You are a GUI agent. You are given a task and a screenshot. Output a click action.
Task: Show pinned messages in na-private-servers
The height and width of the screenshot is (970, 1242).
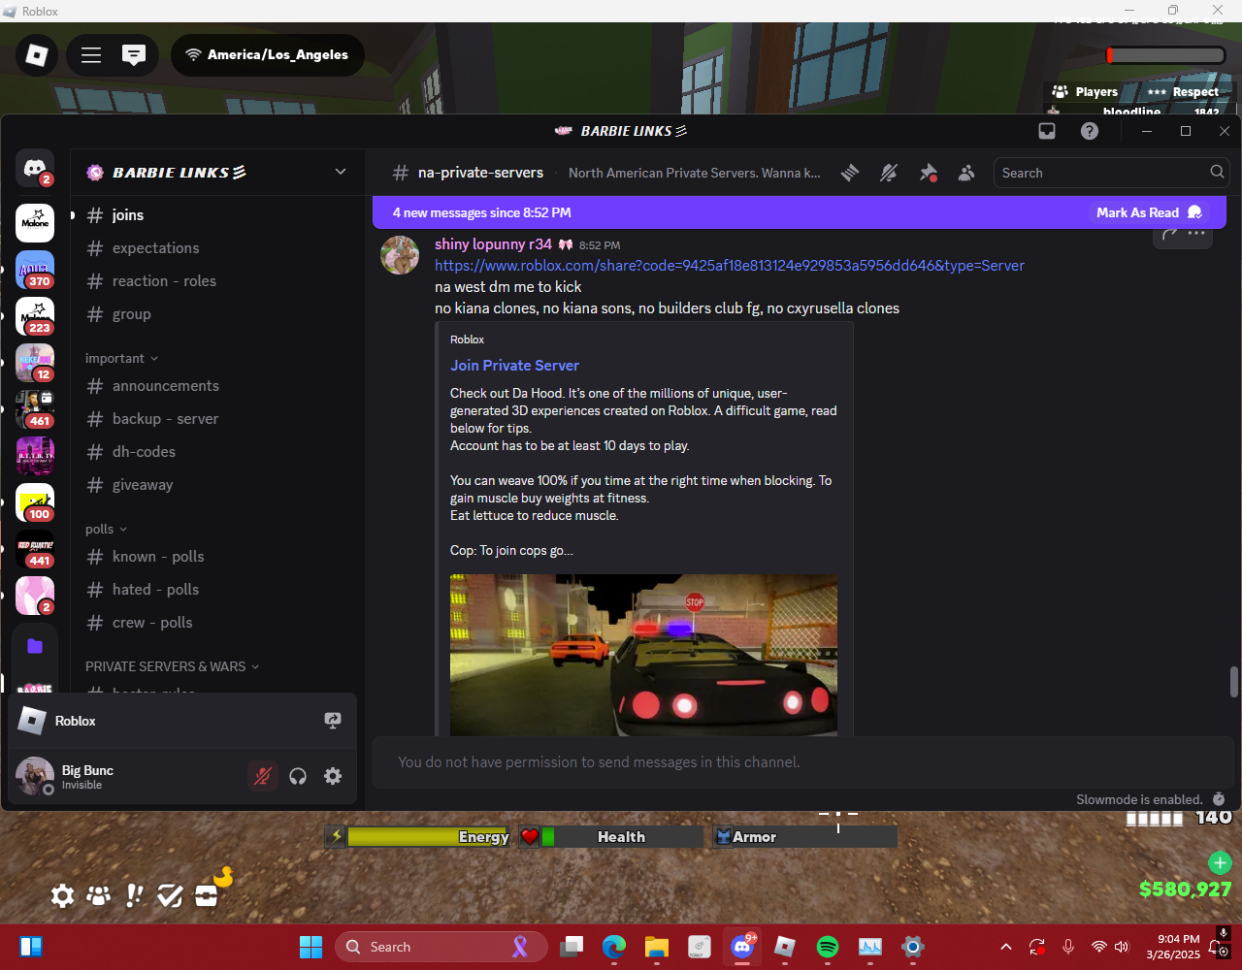(x=928, y=173)
